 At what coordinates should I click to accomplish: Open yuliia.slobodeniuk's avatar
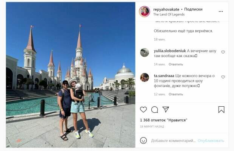point(145,53)
